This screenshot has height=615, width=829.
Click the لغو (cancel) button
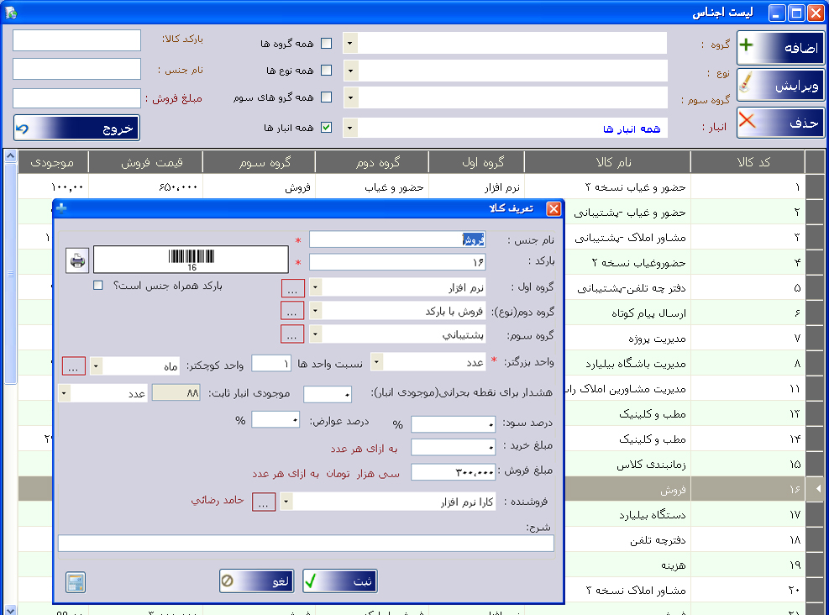[256, 581]
